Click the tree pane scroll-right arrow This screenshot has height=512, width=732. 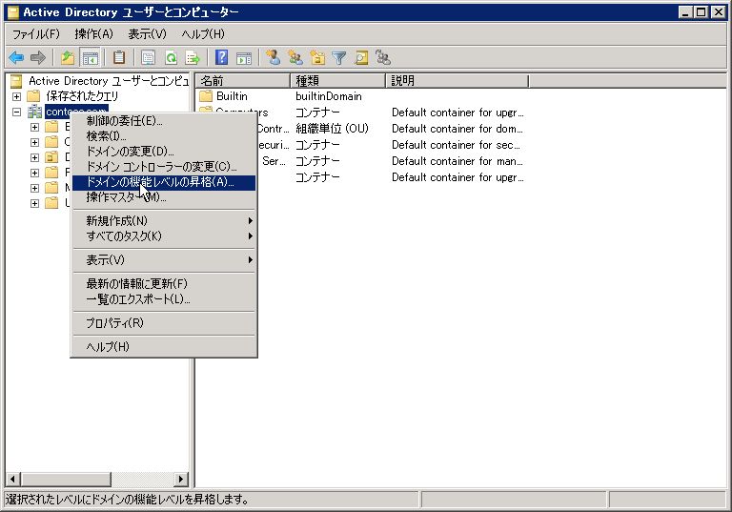coord(181,479)
